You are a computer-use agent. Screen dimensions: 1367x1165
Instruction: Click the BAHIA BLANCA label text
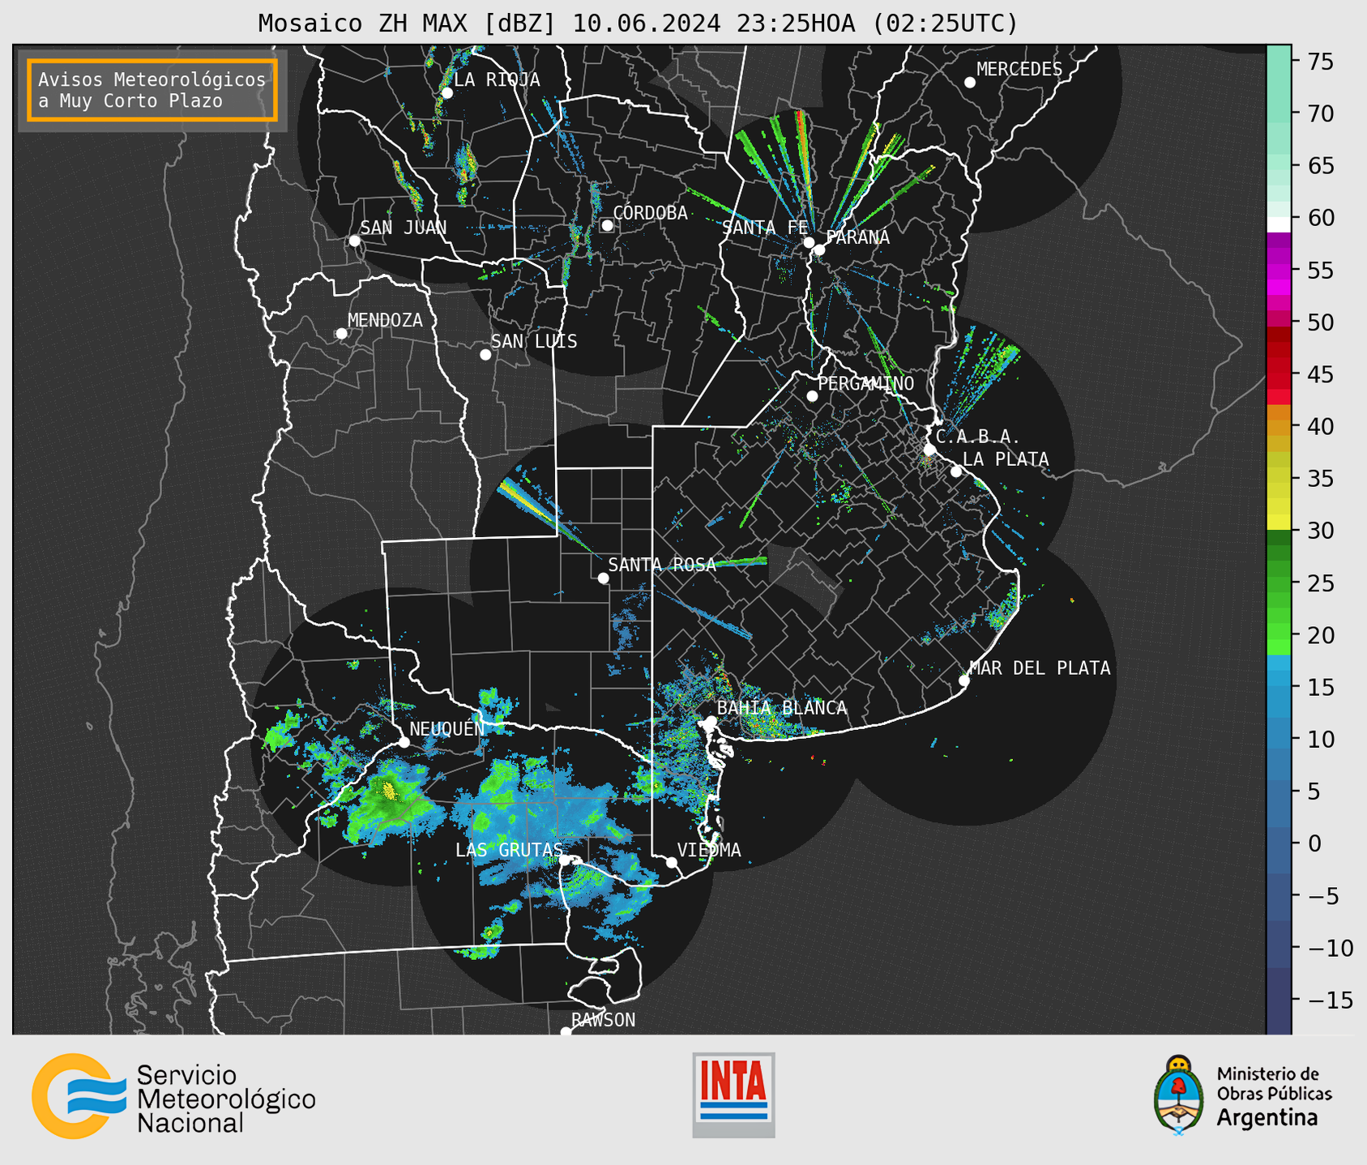(782, 708)
